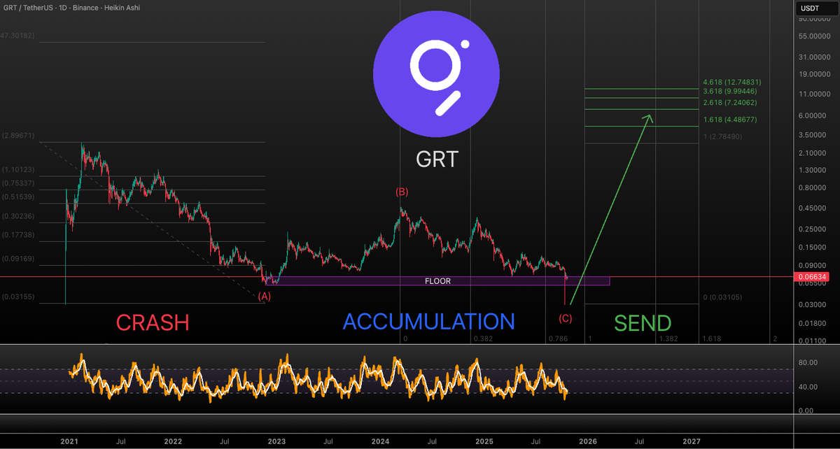Click 2.10000 on the price scale
The width and height of the screenshot is (840, 449).
coord(814,152)
